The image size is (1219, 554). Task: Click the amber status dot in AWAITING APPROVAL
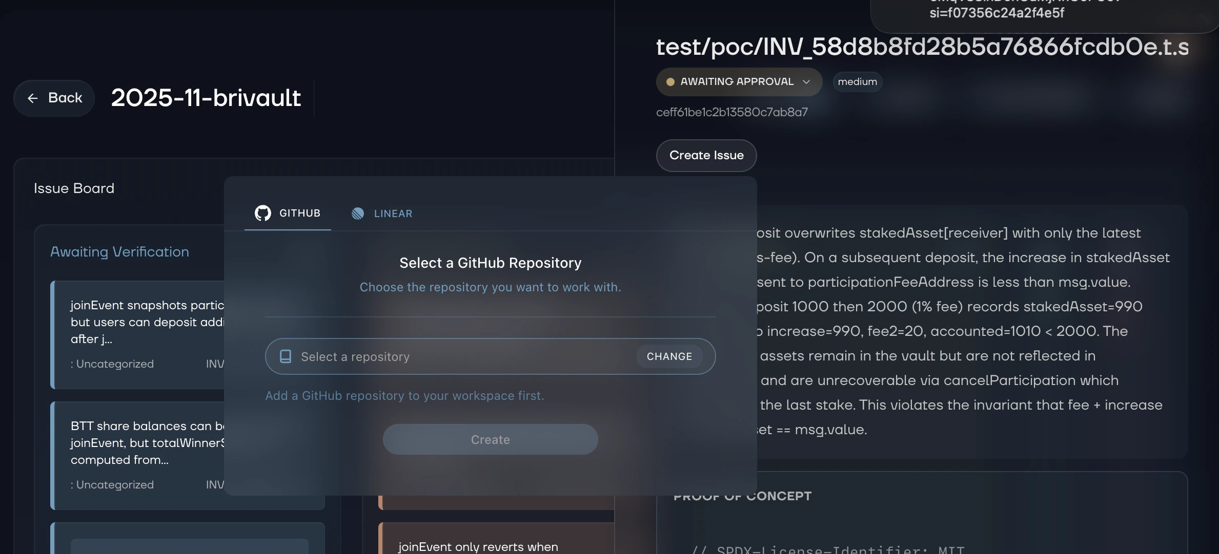point(670,82)
